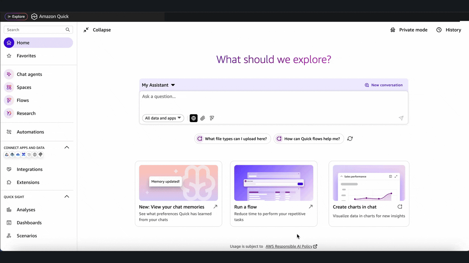Open the Research icon in the sidebar
The image size is (469, 263).
click(9, 113)
